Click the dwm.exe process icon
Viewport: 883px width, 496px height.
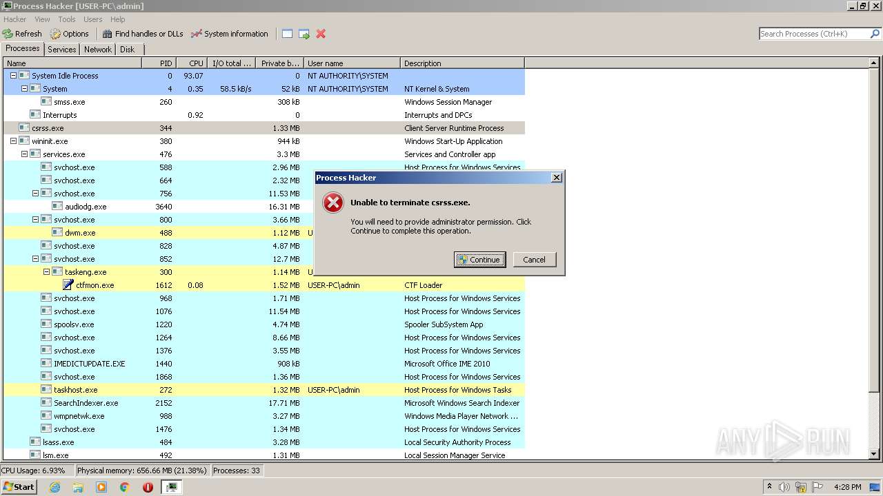(57, 233)
